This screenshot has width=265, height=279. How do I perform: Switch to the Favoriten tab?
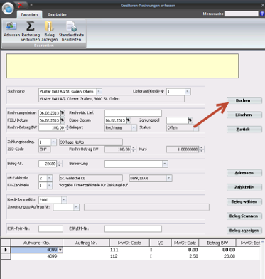point(29,14)
